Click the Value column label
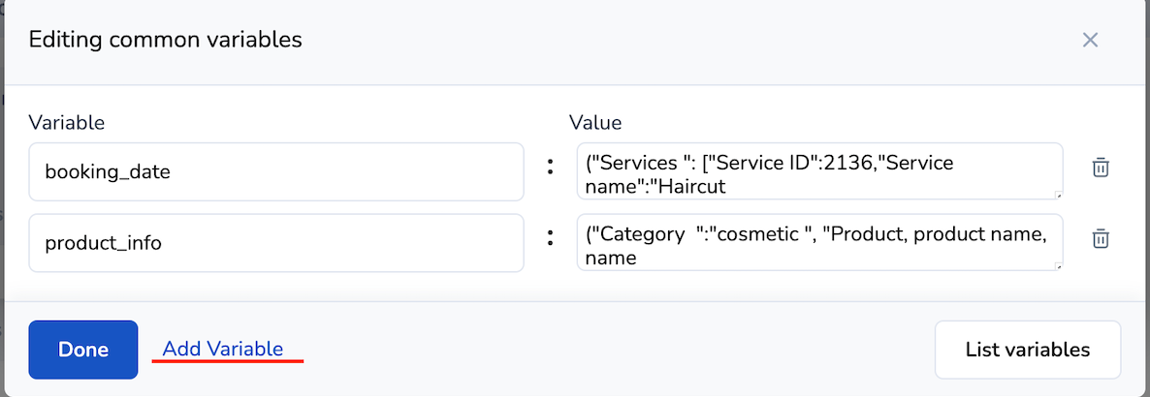The height and width of the screenshot is (397, 1150). 595,122
